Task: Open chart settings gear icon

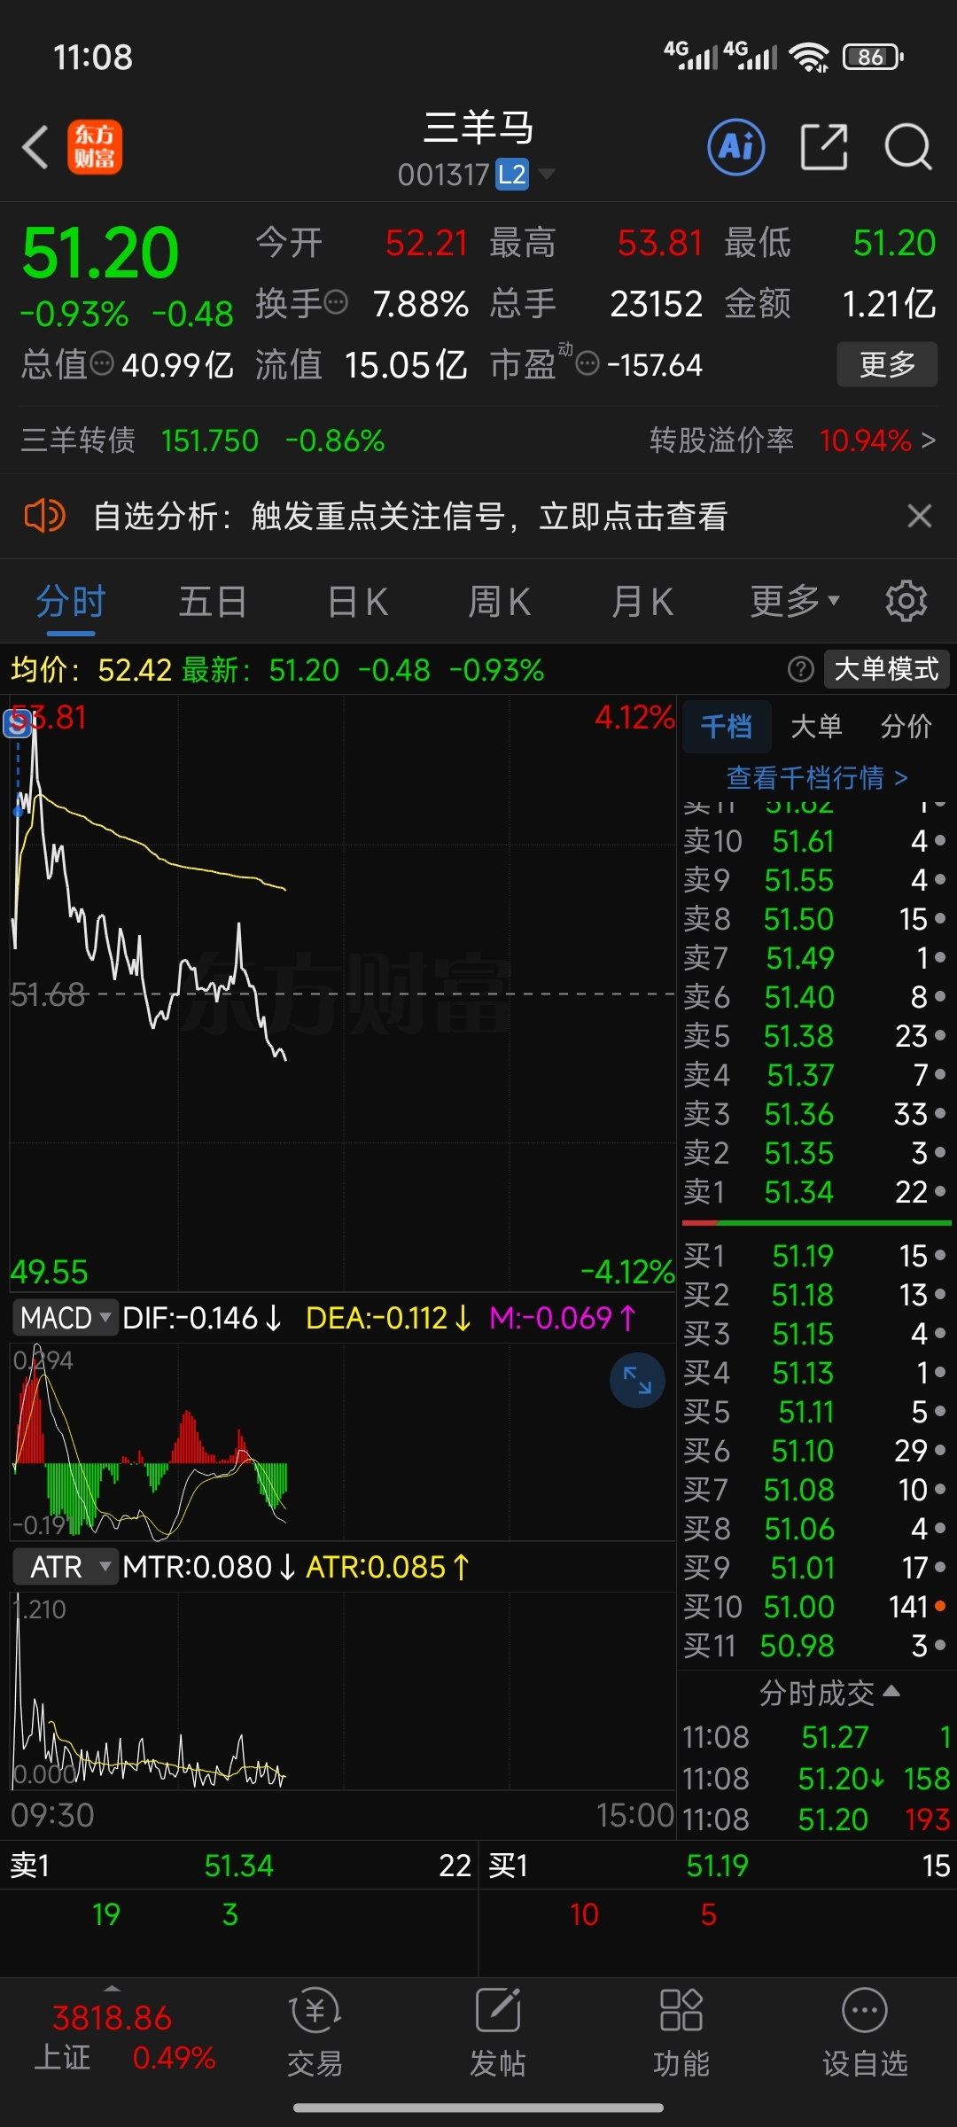Action: tap(906, 602)
